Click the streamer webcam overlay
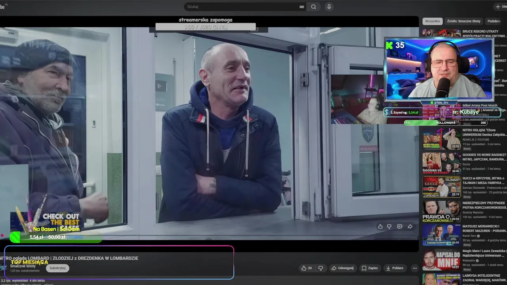 pyautogui.click(x=439, y=69)
